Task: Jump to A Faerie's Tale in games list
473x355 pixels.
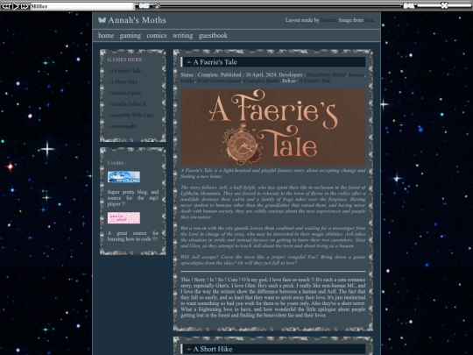Action: [x=124, y=71]
